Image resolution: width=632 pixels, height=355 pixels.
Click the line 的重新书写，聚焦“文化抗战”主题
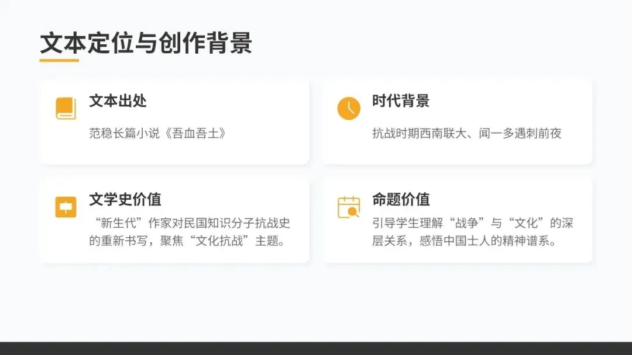[x=188, y=241]
